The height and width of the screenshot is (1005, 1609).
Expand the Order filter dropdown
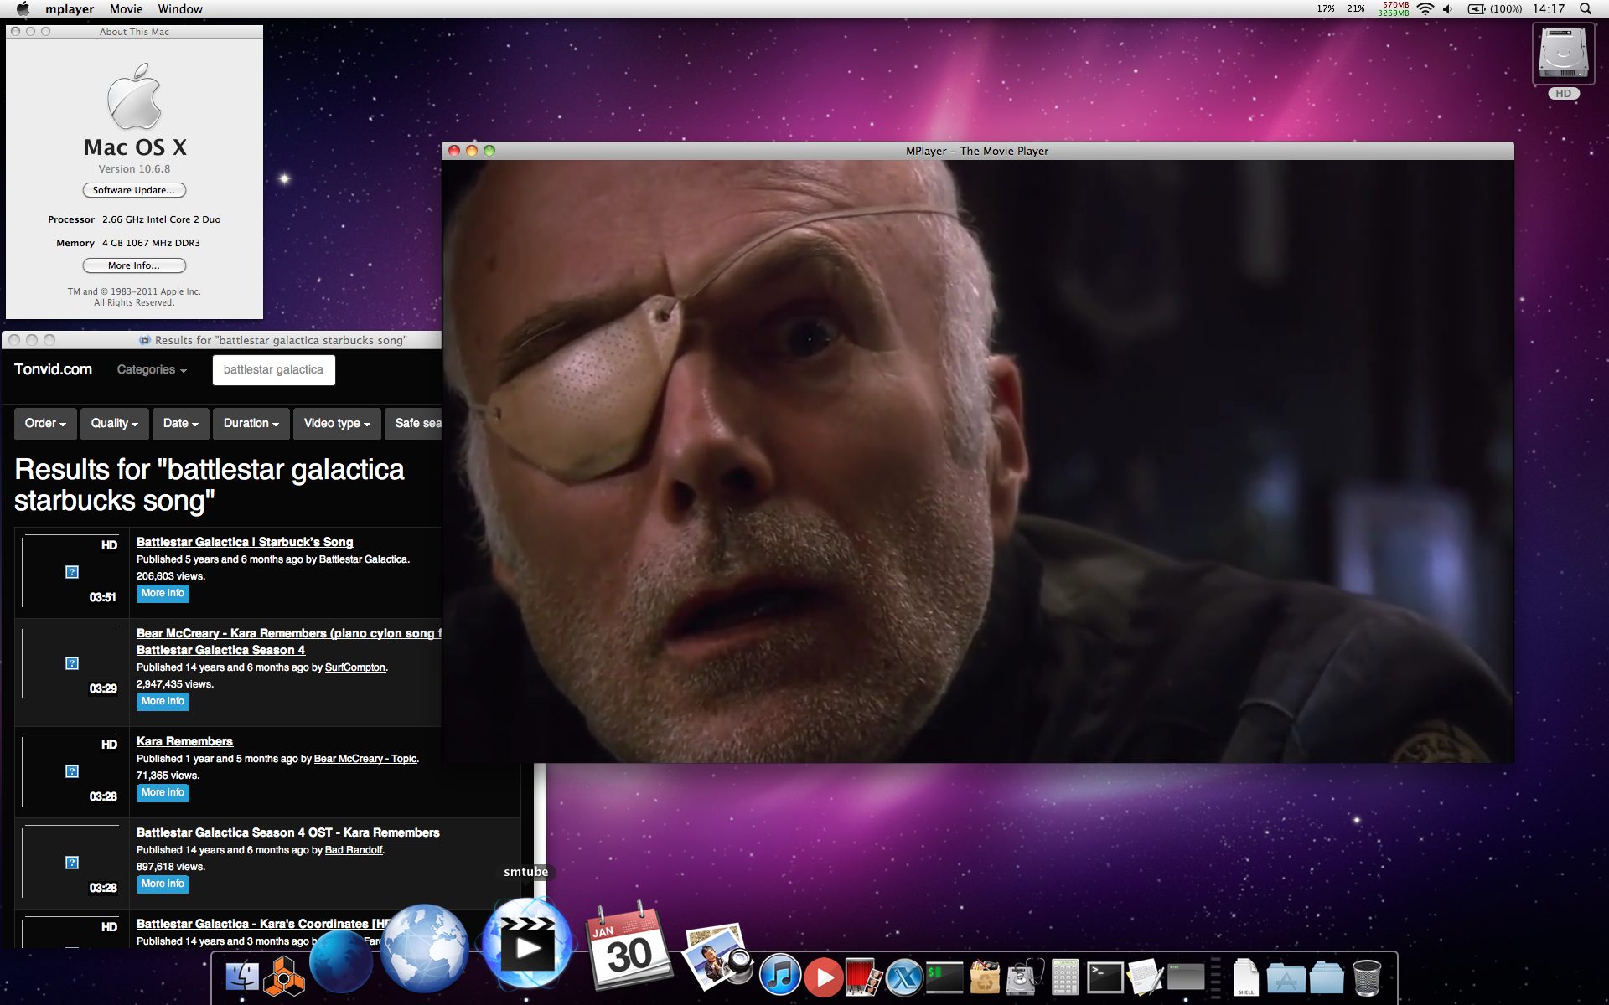click(45, 424)
